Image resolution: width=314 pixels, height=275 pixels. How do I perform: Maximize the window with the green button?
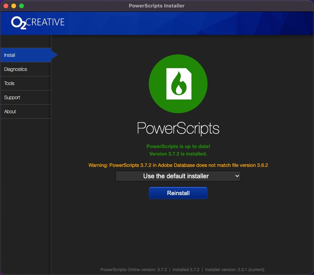tap(22, 6)
